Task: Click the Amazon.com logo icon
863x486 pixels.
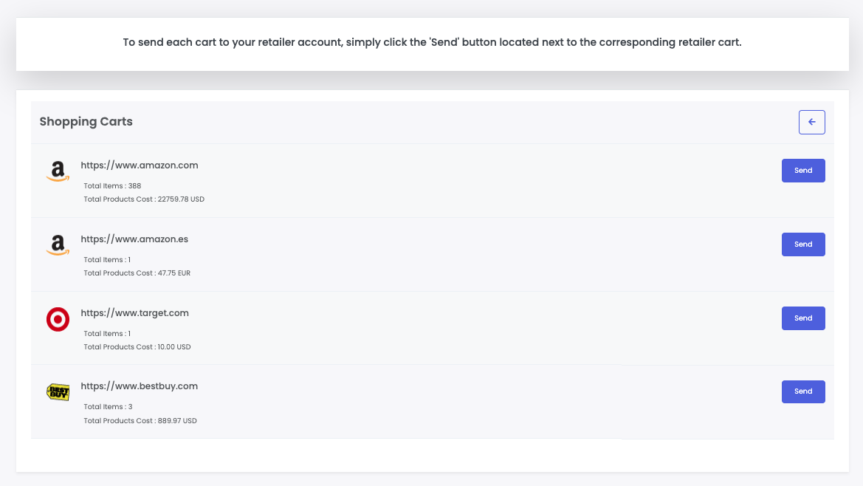Action: click(58, 171)
